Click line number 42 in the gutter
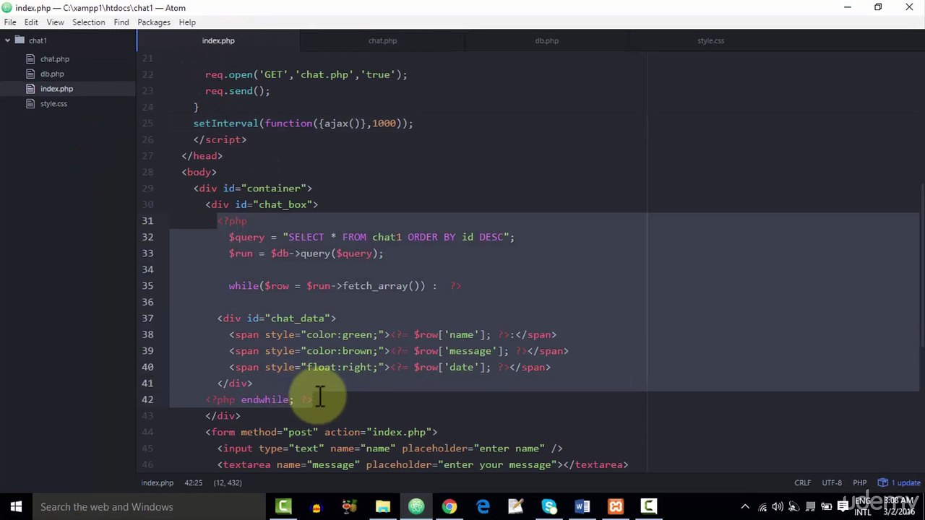The width and height of the screenshot is (925, 520). 147,399
